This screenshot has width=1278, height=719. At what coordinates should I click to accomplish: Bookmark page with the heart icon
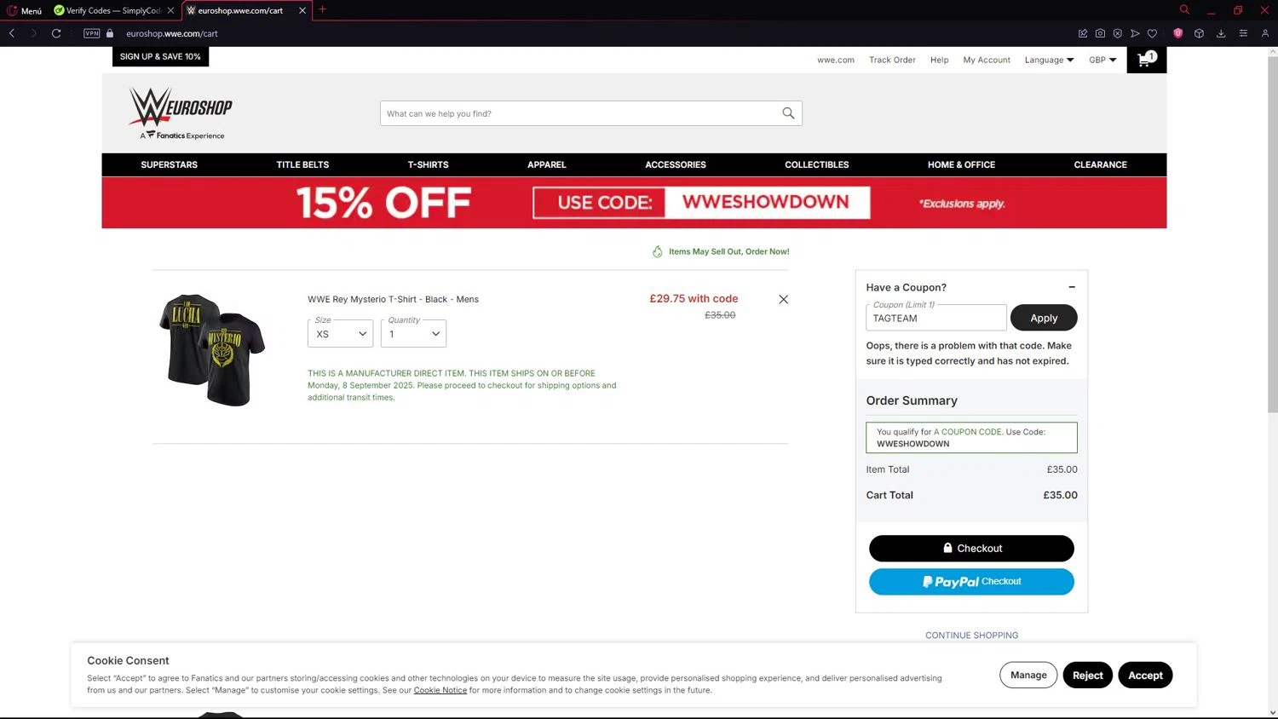point(1152,33)
